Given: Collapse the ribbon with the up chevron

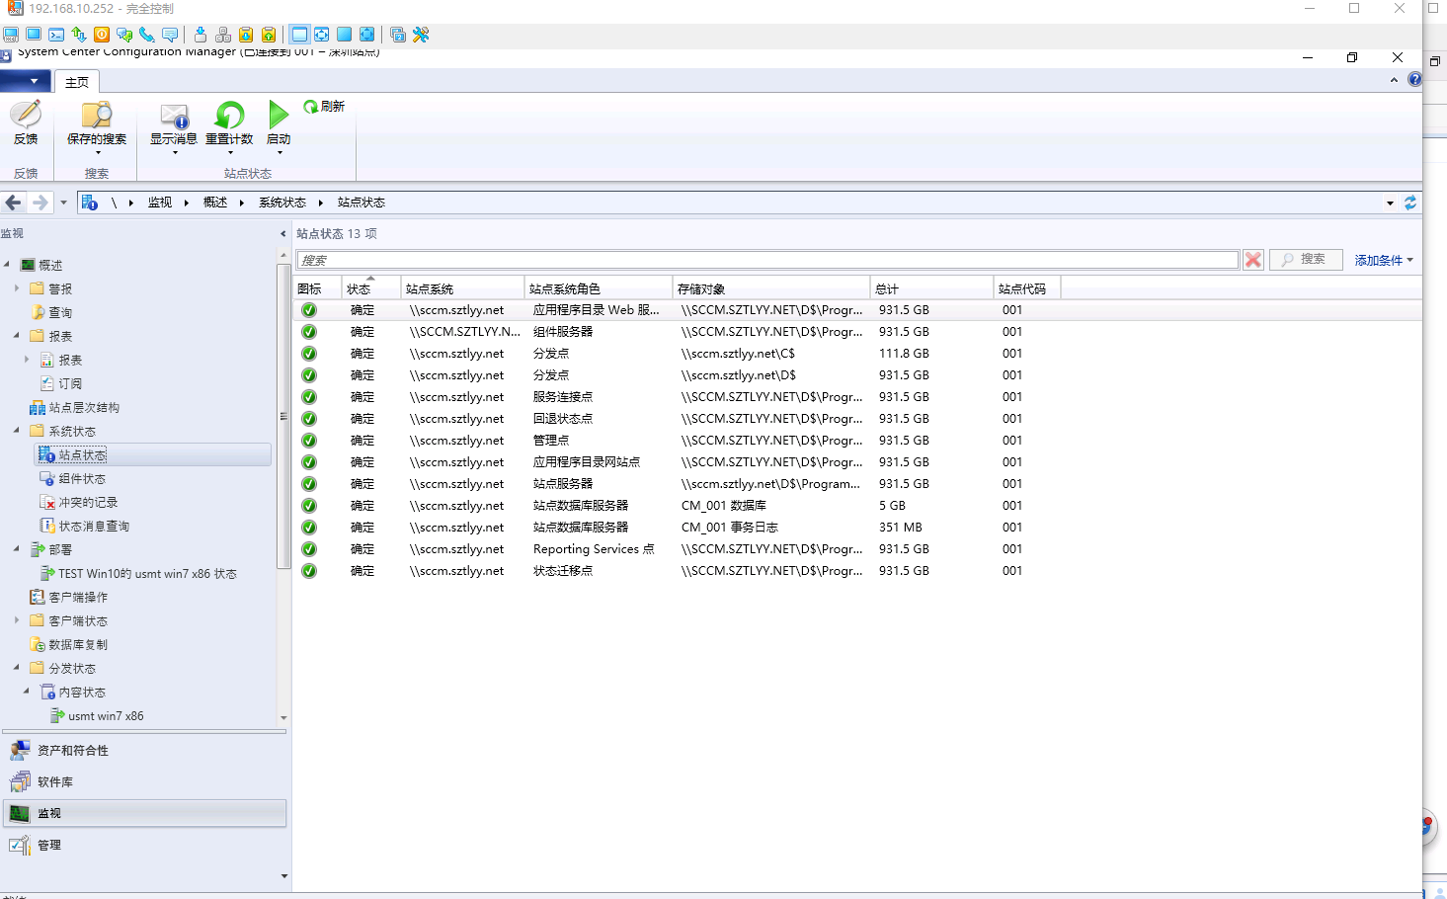Looking at the screenshot, I should tap(1394, 80).
